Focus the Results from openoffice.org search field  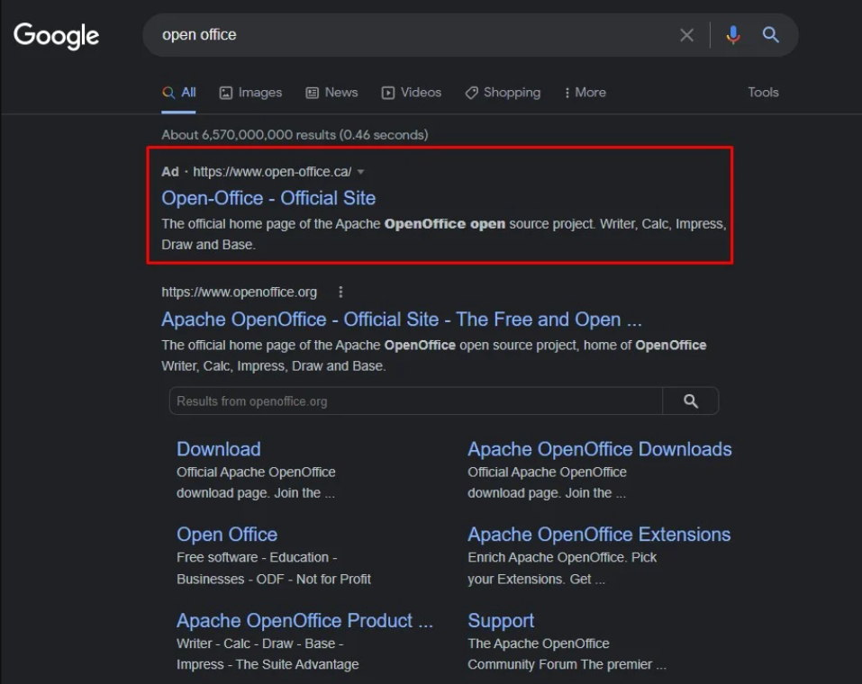pyautogui.click(x=415, y=401)
